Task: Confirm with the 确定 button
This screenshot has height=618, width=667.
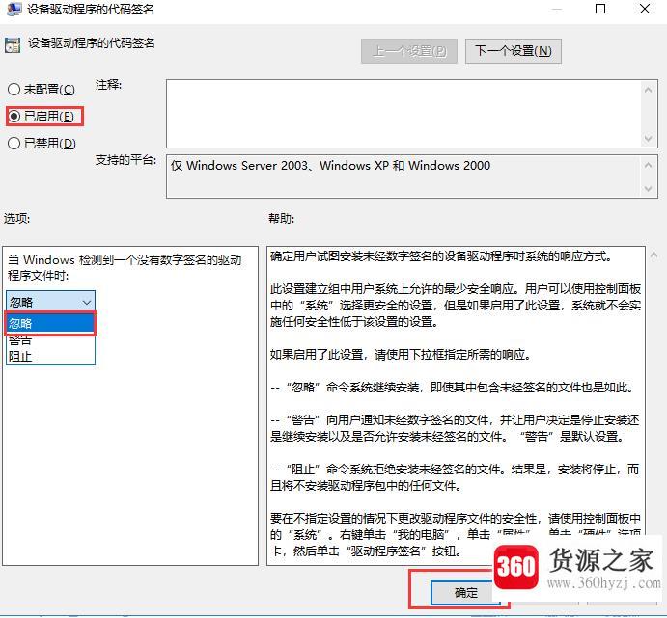Action: tap(465, 592)
